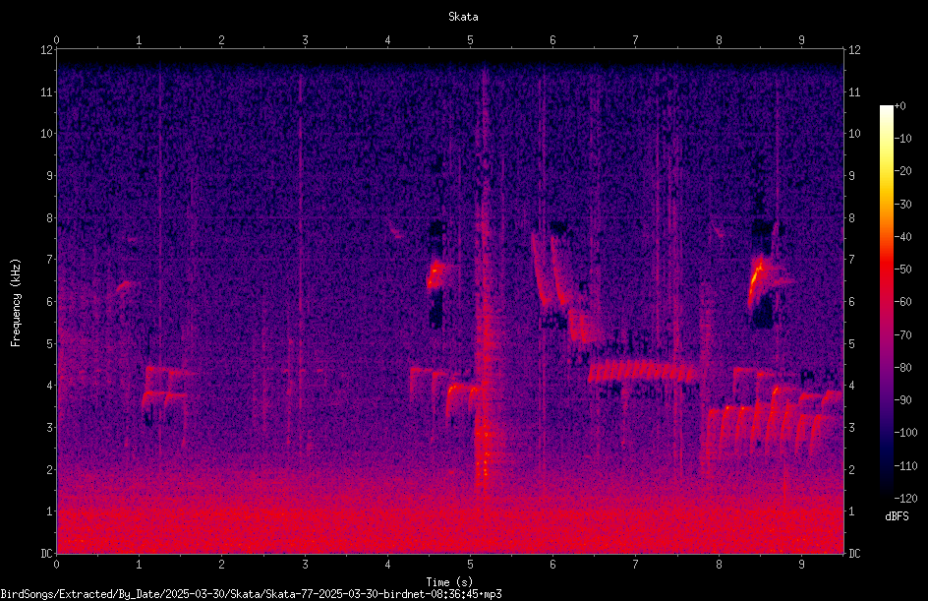Click the "Time (s)" axis label
This screenshot has height=601, width=928.
449,582
